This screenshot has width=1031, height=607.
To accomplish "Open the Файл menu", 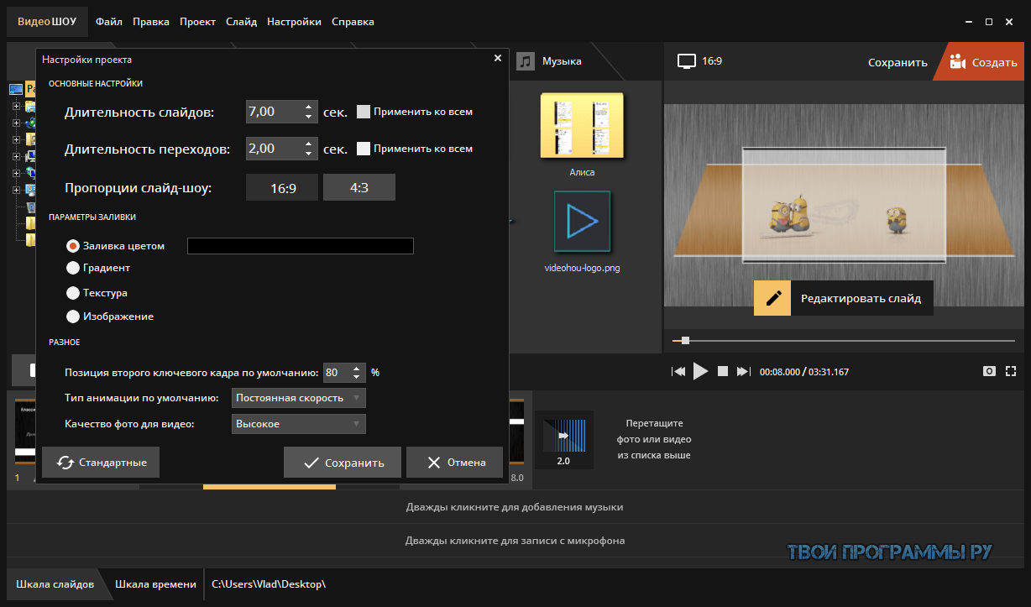I will coord(109,22).
